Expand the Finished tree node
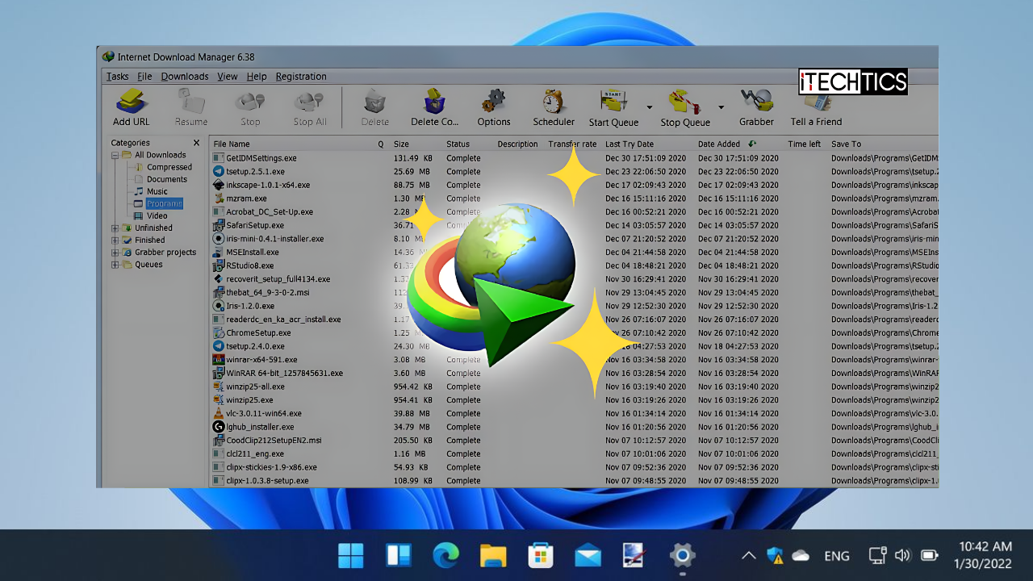 115,240
